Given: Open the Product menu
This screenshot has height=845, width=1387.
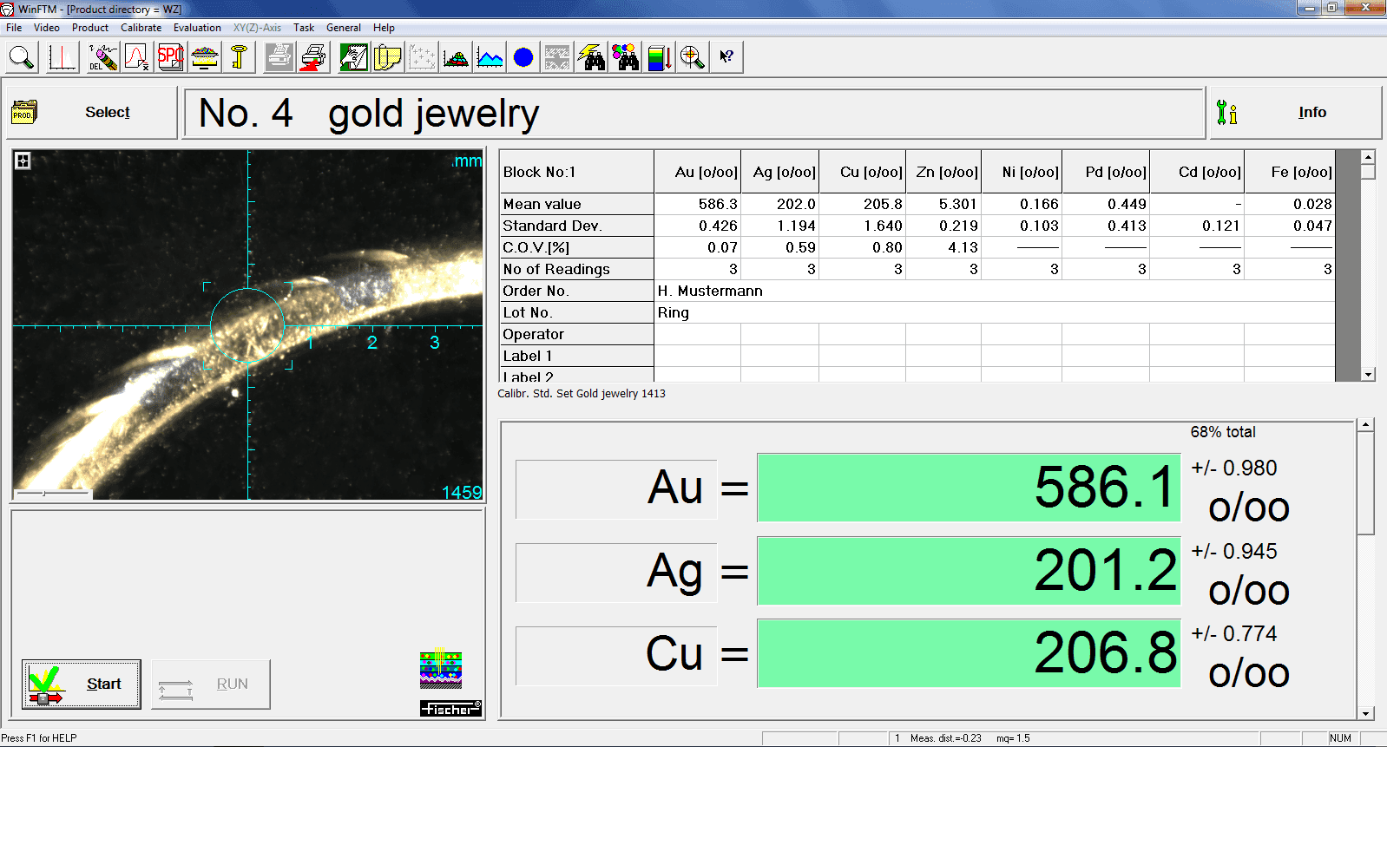Looking at the screenshot, I should click(x=90, y=28).
